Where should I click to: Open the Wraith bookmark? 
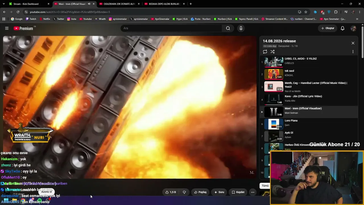tap(100, 19)
